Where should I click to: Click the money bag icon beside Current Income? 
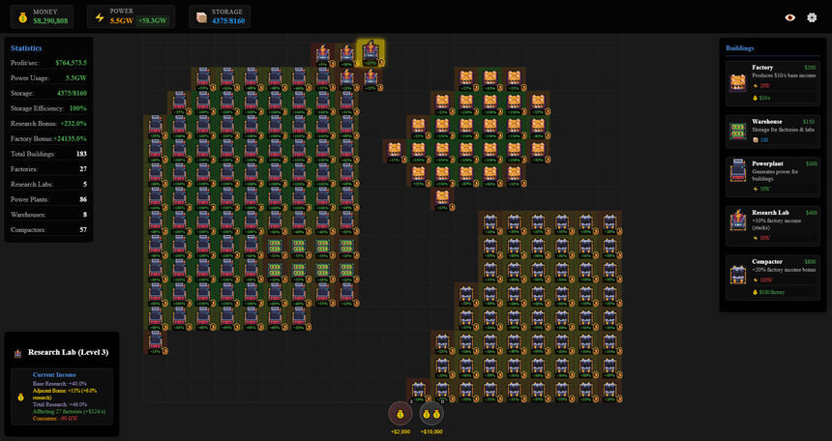[20, 397]
